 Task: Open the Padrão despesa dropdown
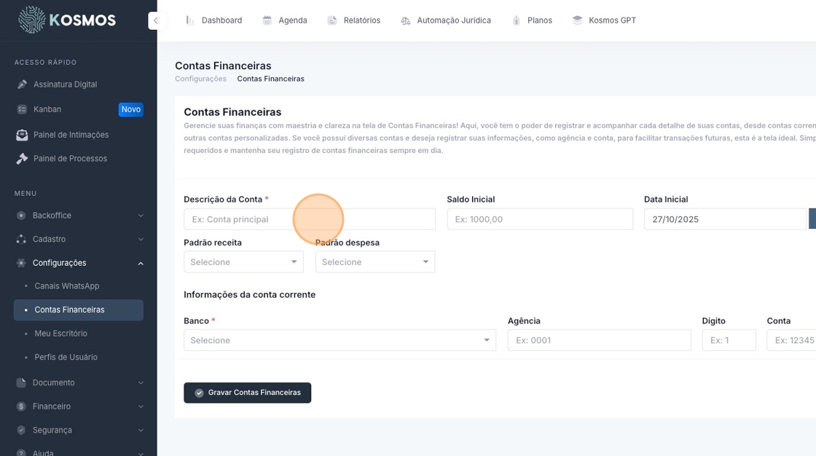pyautogui.click(x=374, y=262)
